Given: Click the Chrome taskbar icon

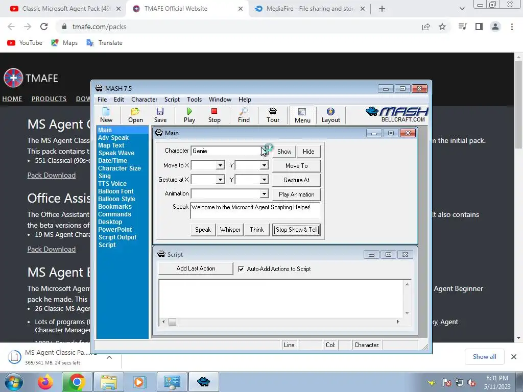Looking at the screenshot, I should (x=77, y=382).
